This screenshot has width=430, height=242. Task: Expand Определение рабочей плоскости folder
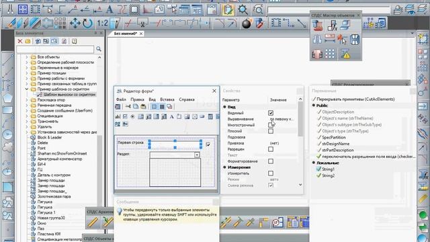pyautogui.click(x=27, y=63)
